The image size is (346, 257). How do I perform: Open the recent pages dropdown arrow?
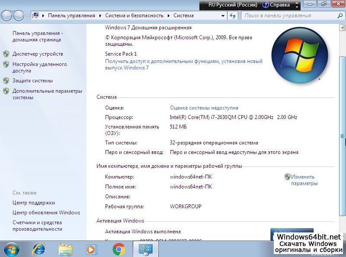point(28,16)
